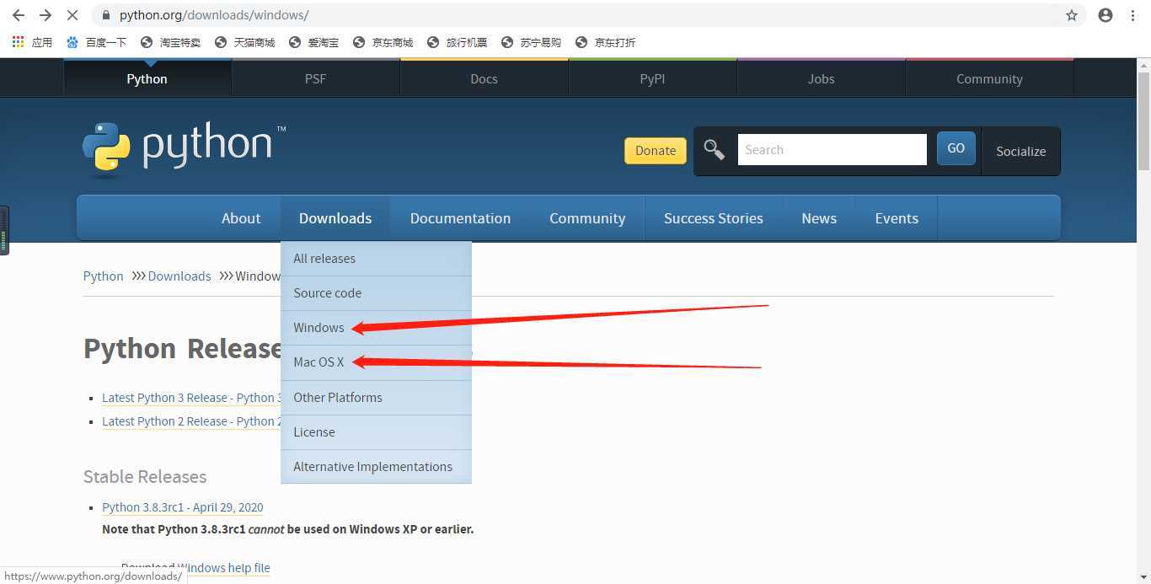Choose Mac OS X from Downloads menu
Image resolution: width=1151 pixels, height=584 pixels.
[x=376, y=362]
